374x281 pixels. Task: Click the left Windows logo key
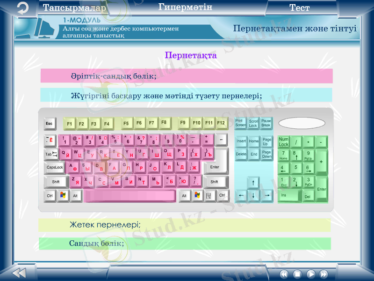(x=63, y=196)
